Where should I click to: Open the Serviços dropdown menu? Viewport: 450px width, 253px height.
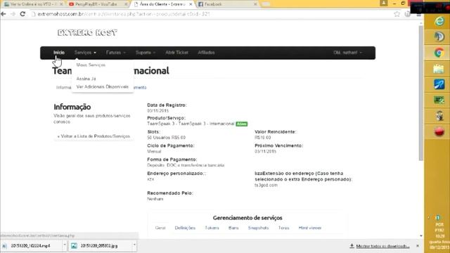85,53
